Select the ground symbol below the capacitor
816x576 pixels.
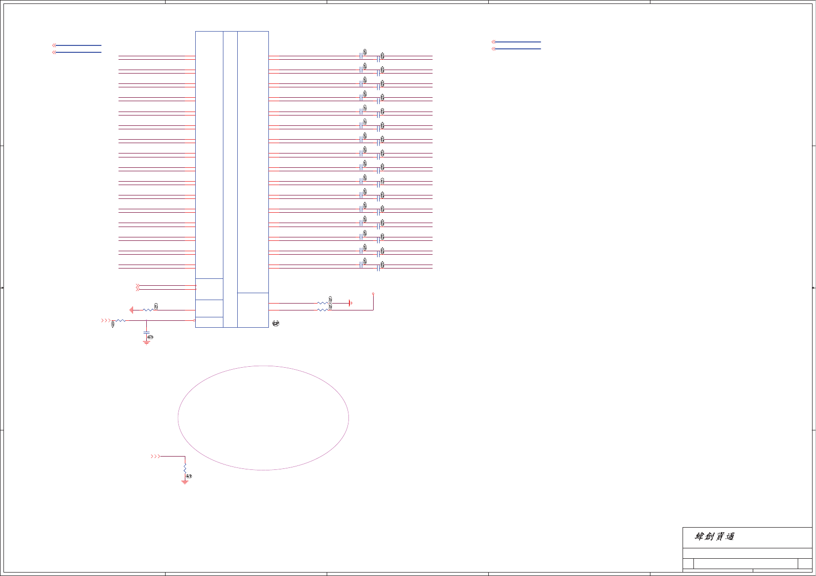(x=147, y=343)
